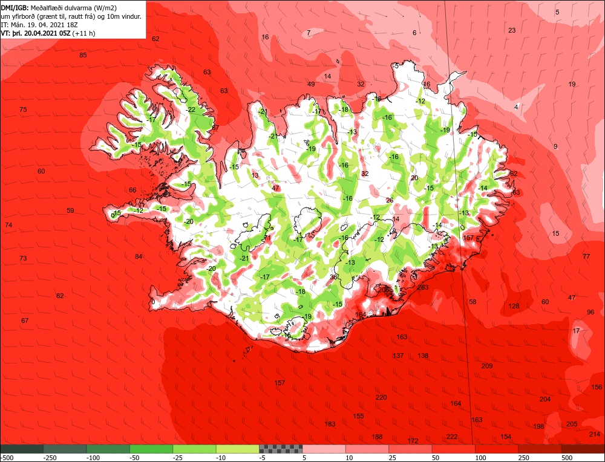Click the map value '85' over the northwest ocean
Image resolution: width=605 pixels, height=462 pixels.
pos(83,55)
